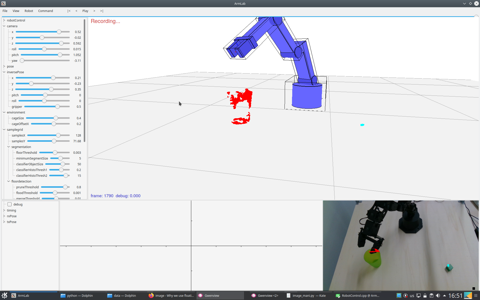Click the gripper slider handle

(x=57, y=106)
